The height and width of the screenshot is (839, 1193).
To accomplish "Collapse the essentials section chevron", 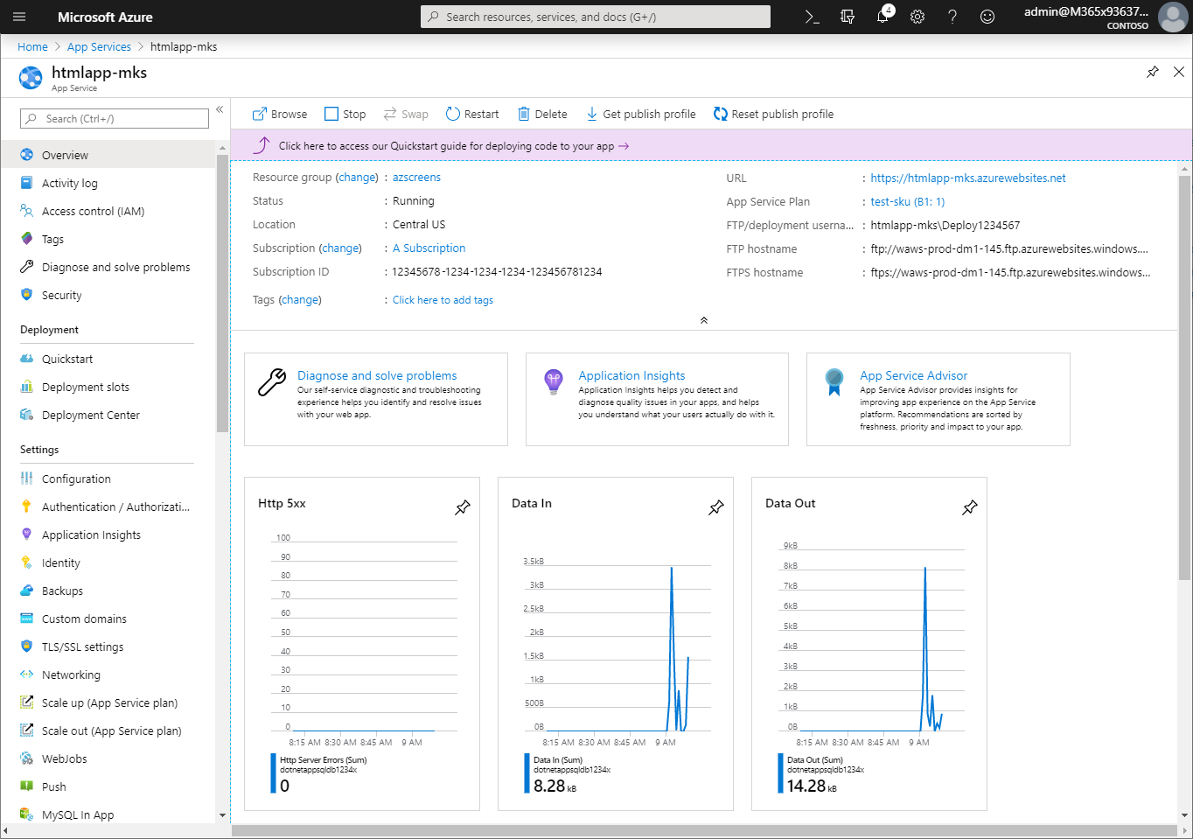I will (704, 320).
